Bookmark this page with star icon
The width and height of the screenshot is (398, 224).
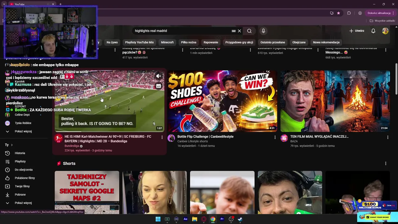click(x=339, y=13)
